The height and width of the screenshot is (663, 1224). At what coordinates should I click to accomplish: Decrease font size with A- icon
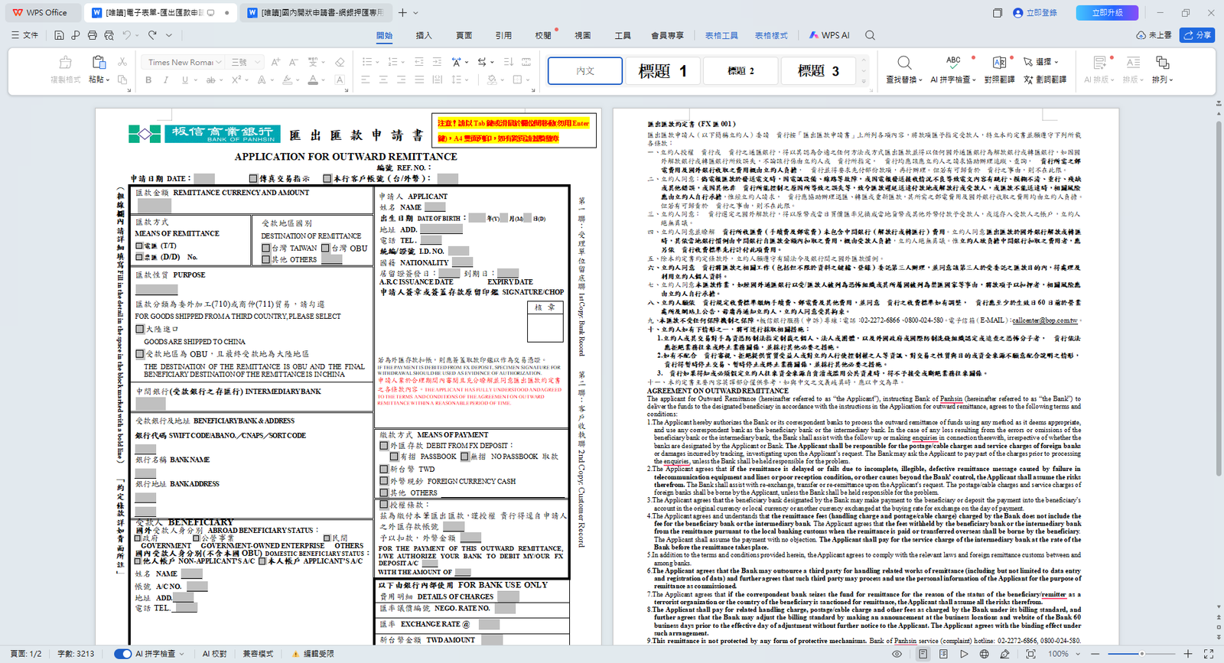pyautogui.click(x=294, y=62)
